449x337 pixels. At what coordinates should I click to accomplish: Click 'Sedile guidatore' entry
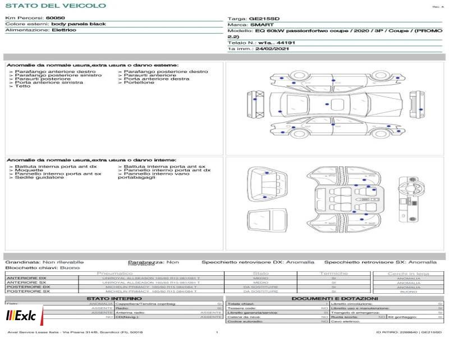(39, 177)
